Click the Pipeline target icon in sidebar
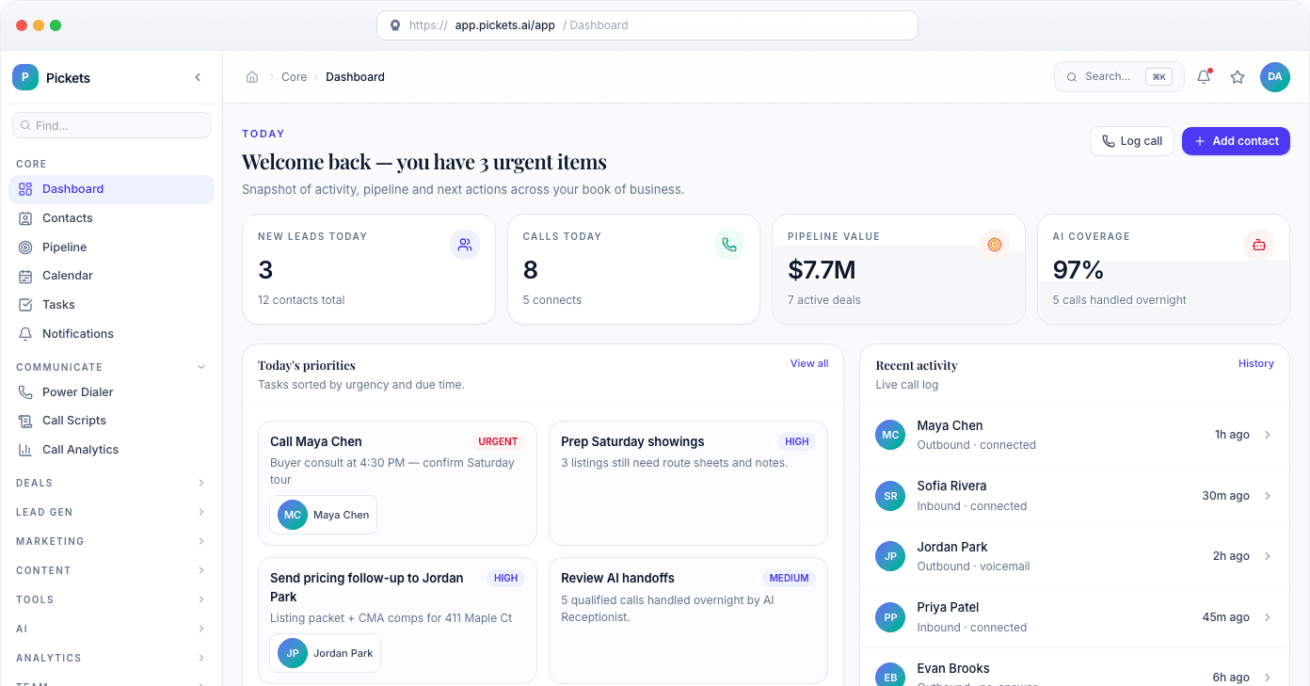Screen dimensions: 1310x686 pos(25,247)
